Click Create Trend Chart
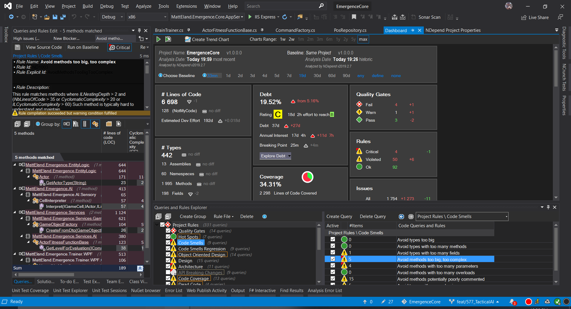571x309 pixels. coord(207,39)
